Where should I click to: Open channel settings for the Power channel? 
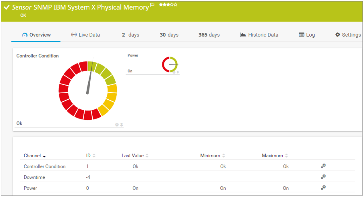point(323,188)
